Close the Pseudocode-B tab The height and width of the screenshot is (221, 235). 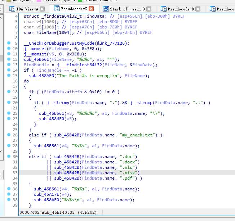(x=198, y=9)
